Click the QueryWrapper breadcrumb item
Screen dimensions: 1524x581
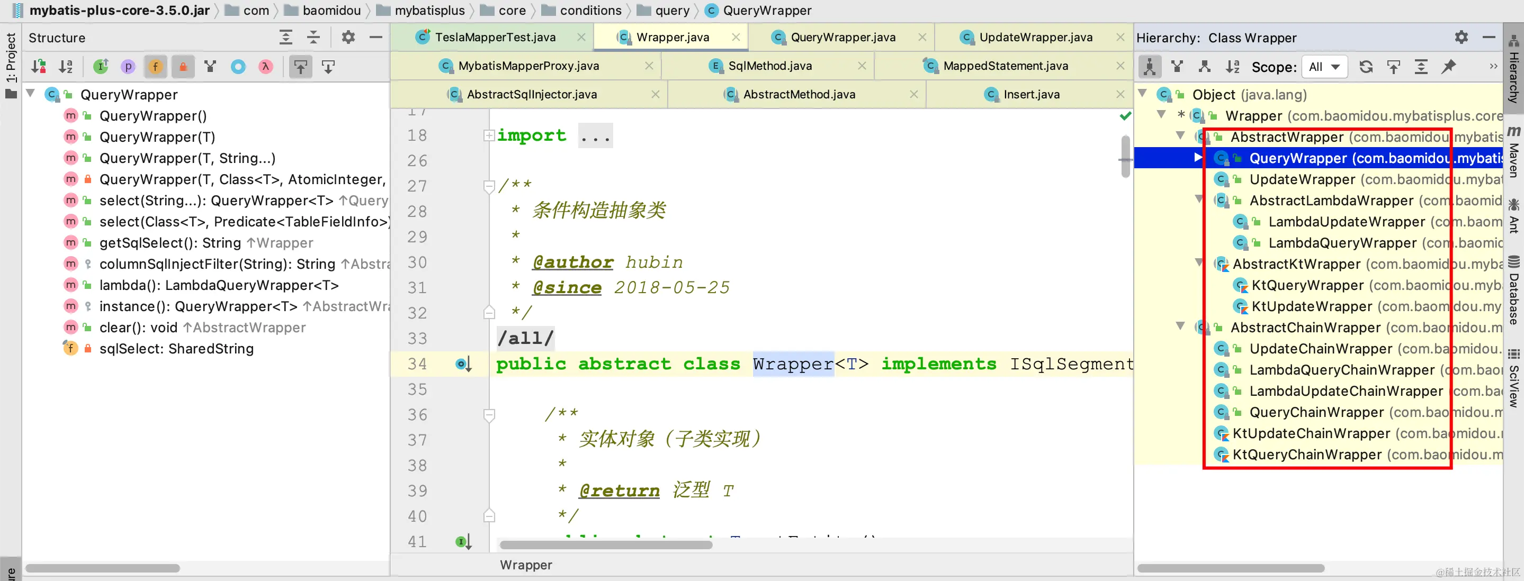(758, 10)
